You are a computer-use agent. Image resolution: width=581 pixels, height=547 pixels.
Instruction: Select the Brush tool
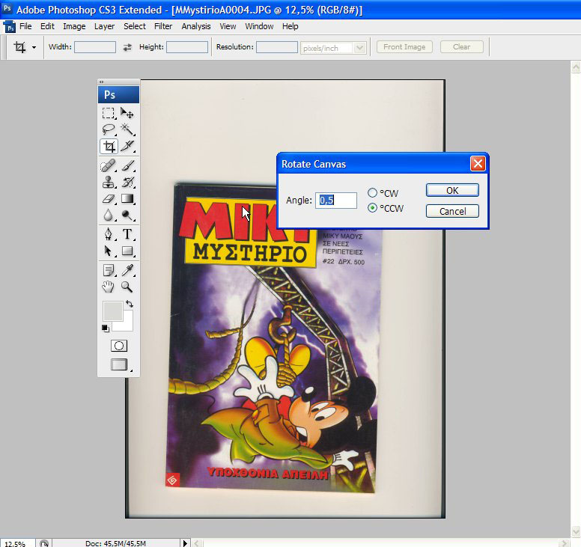point(127,165)
